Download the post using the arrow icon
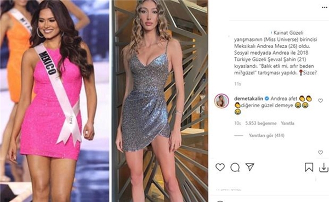This screenshot has width=329, height=202. point(324,168)
